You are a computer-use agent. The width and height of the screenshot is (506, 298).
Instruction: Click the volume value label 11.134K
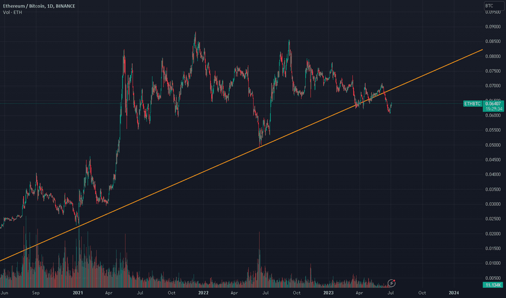(493, 285)
